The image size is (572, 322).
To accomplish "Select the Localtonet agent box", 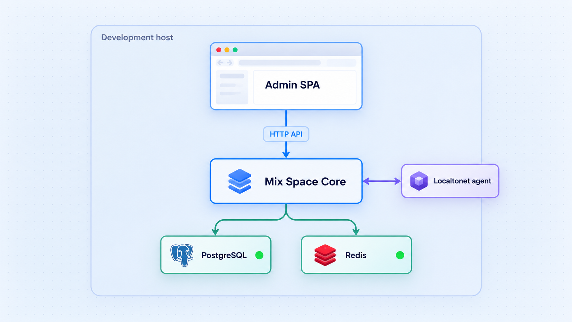I will pos(450,181).
